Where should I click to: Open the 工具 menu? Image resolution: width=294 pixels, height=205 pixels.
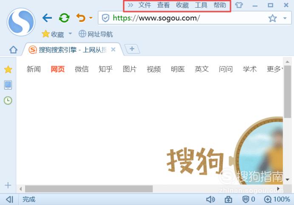tap(201, 5)
